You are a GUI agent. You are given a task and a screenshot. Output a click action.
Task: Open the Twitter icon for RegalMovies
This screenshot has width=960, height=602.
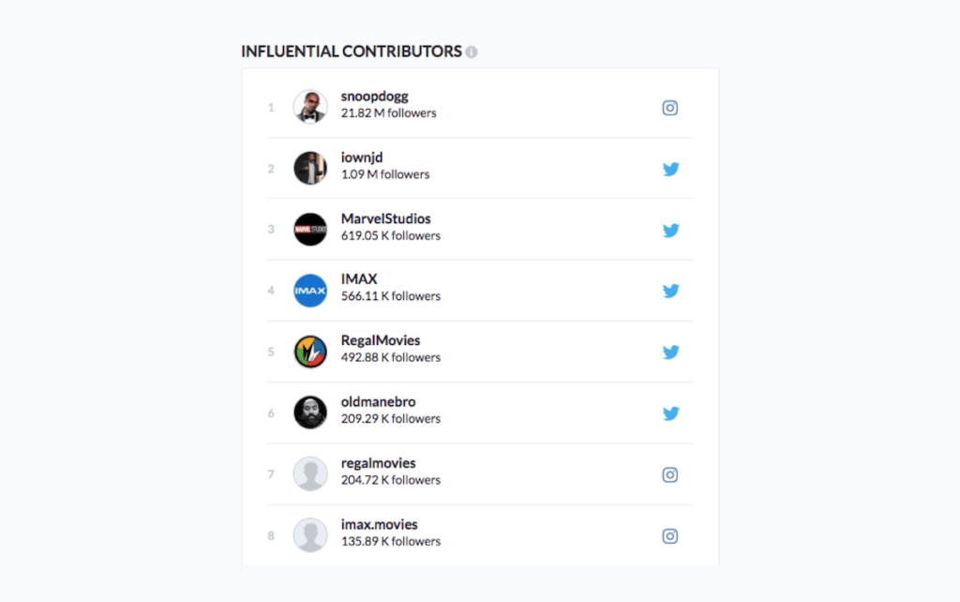tap(670, 353)
